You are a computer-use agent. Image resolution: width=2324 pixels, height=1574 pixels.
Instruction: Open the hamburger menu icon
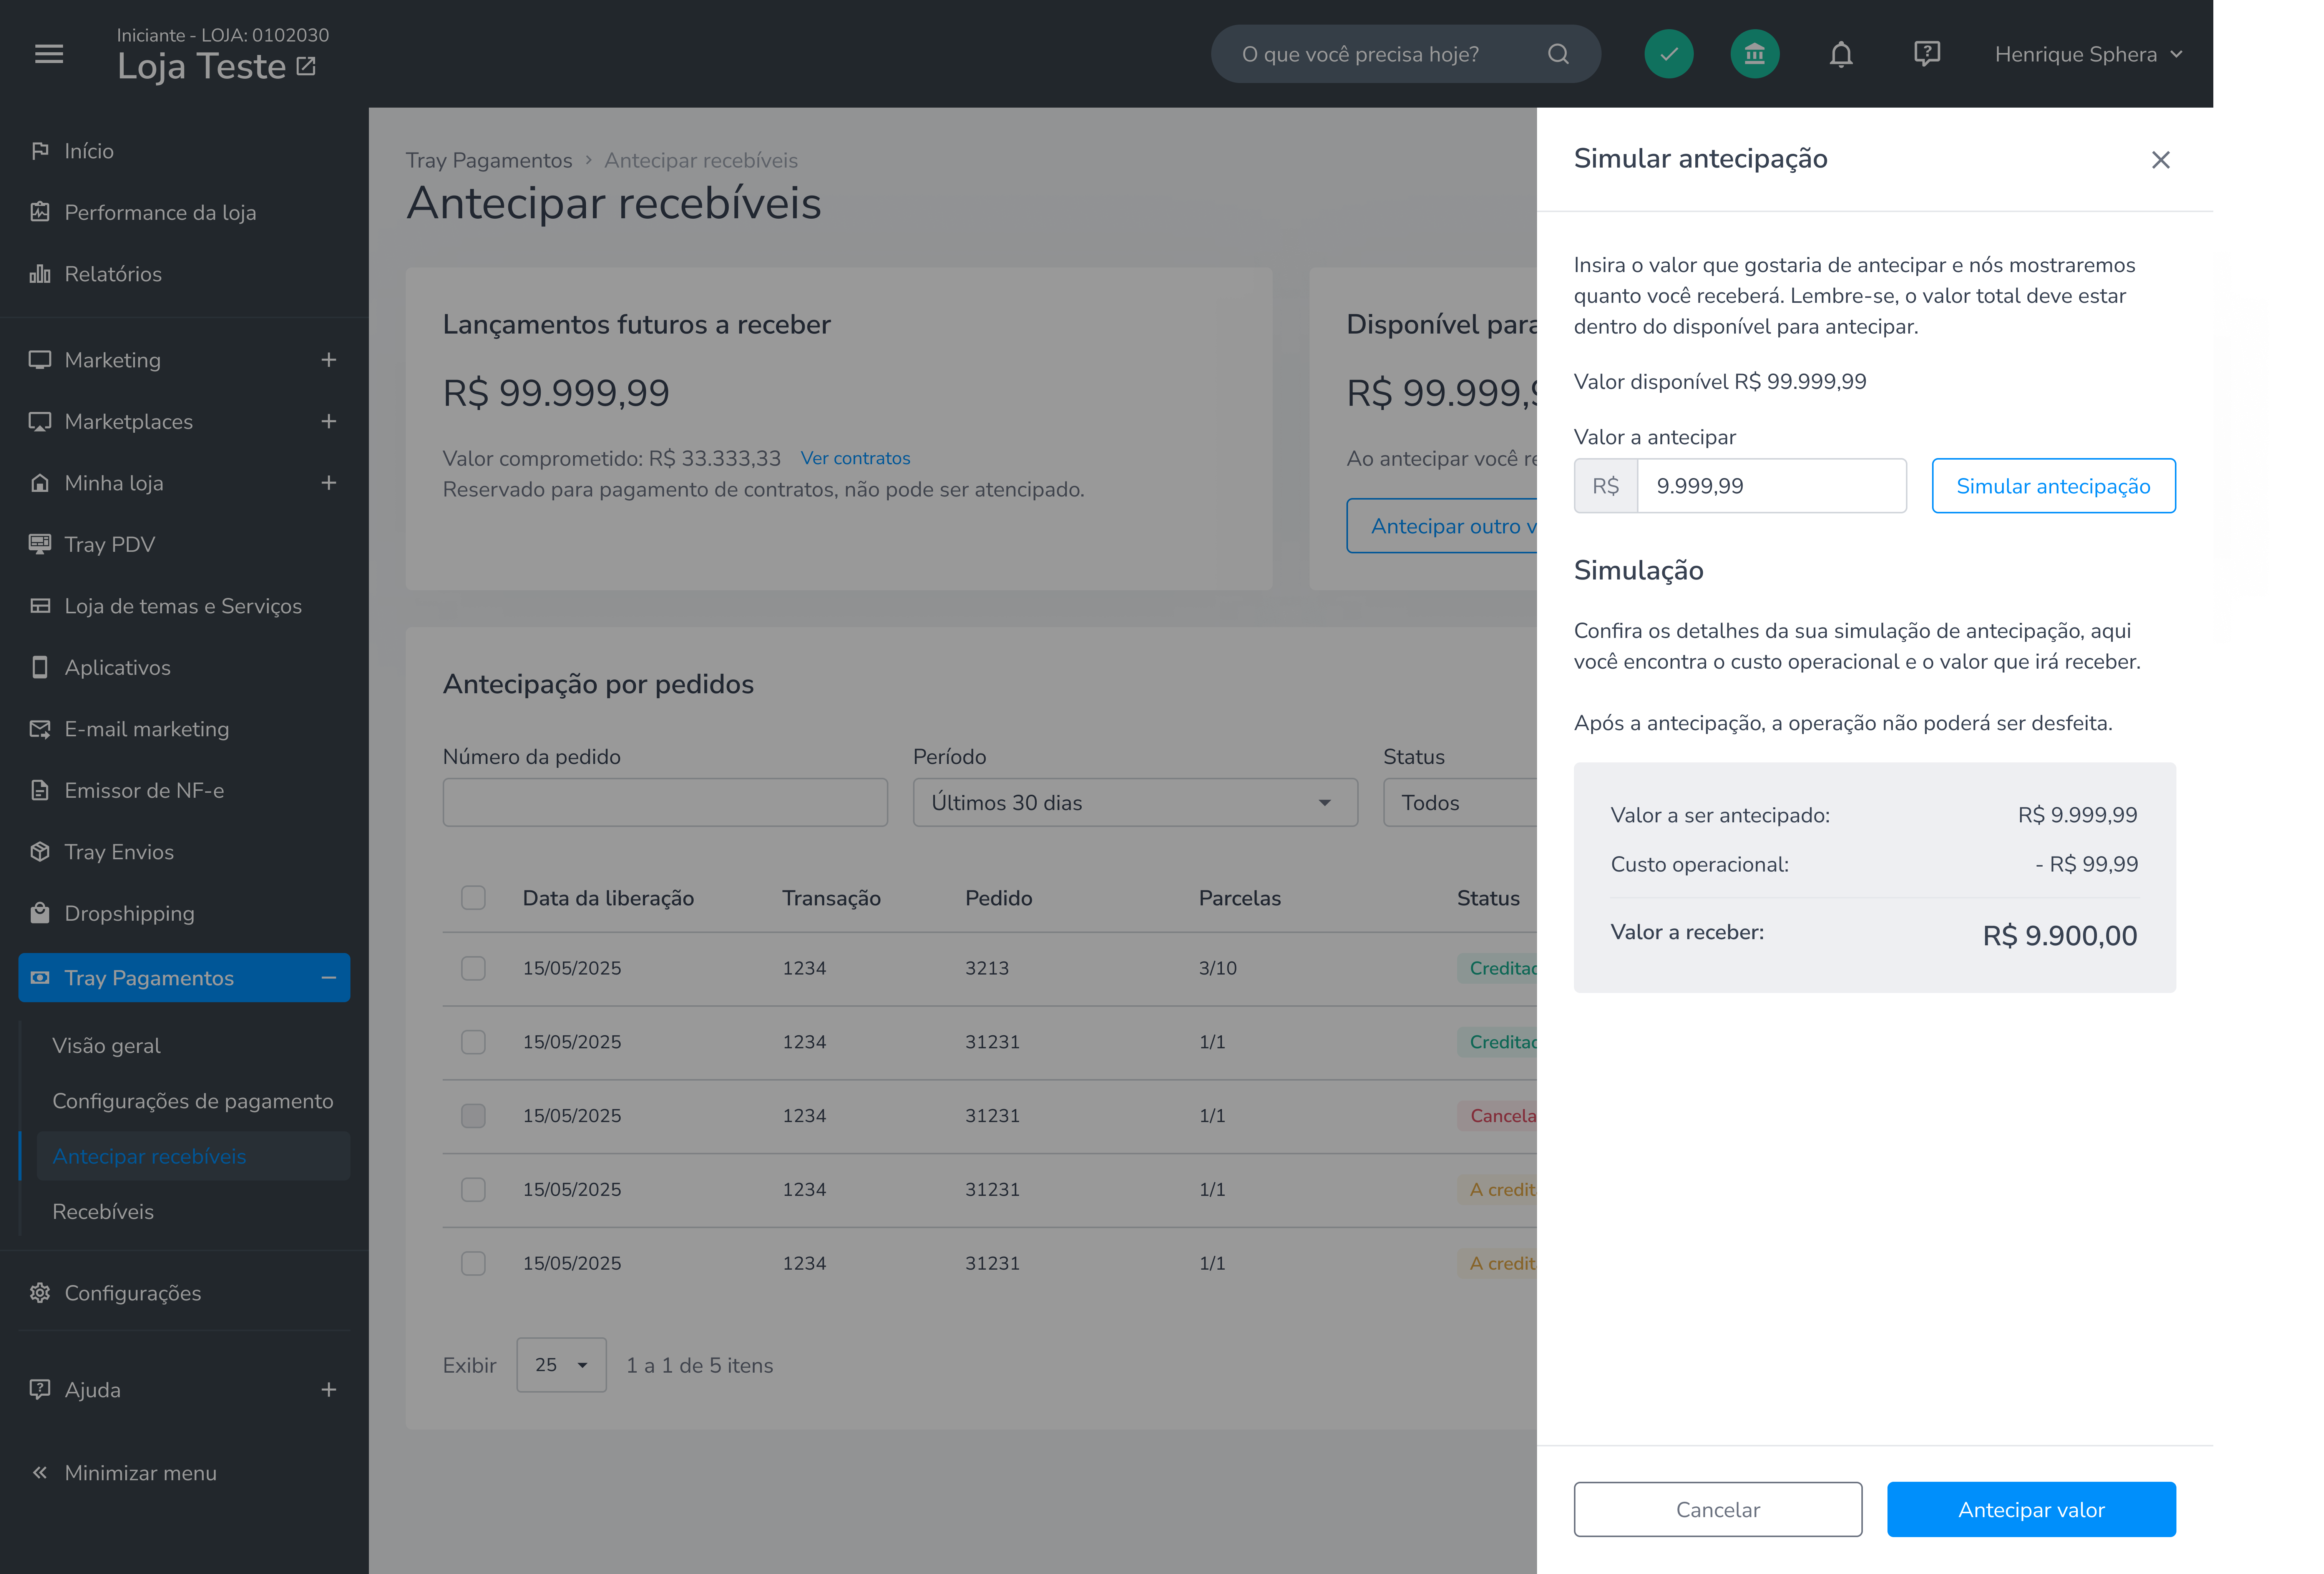click(49, 54)
